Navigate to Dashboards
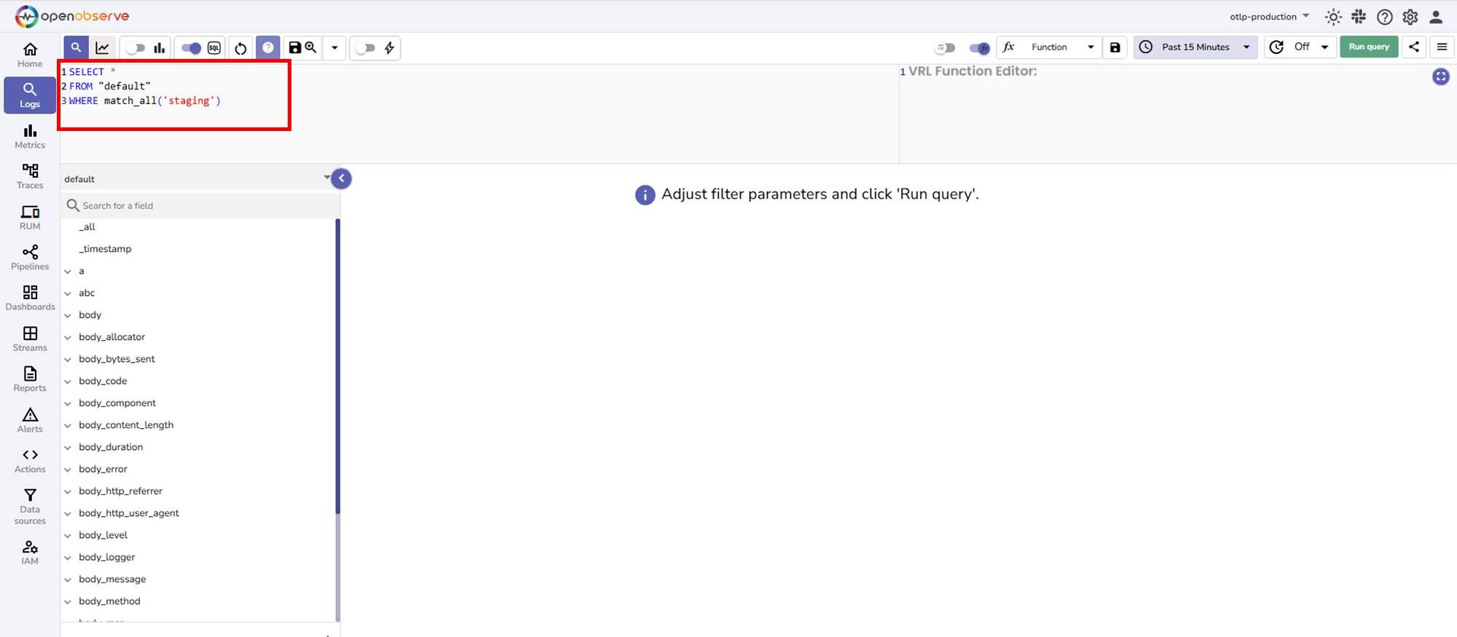 click(30, 298)
